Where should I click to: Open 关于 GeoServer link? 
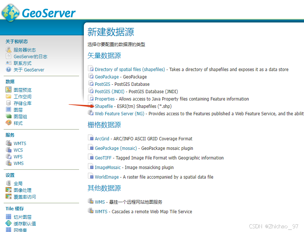29,70
